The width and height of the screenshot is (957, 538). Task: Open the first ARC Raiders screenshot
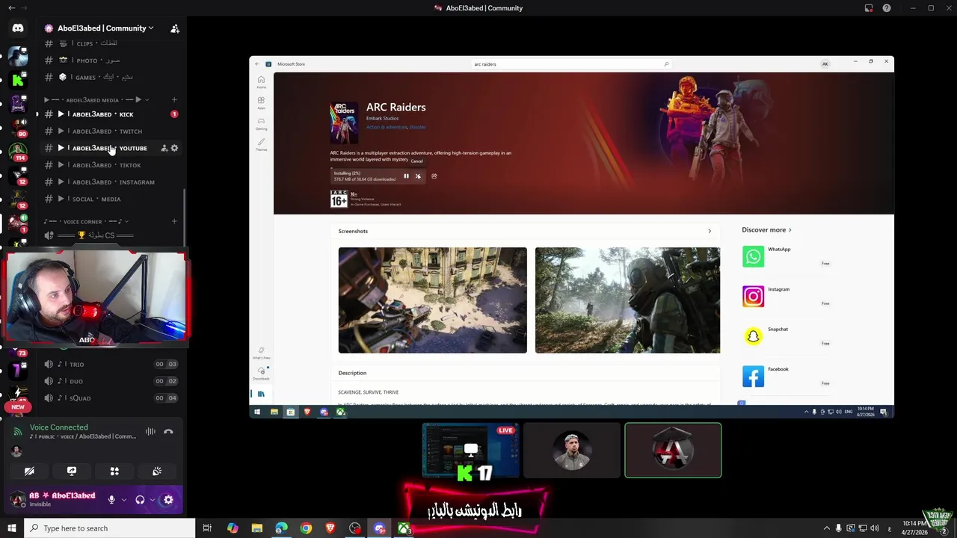point(432,300)
